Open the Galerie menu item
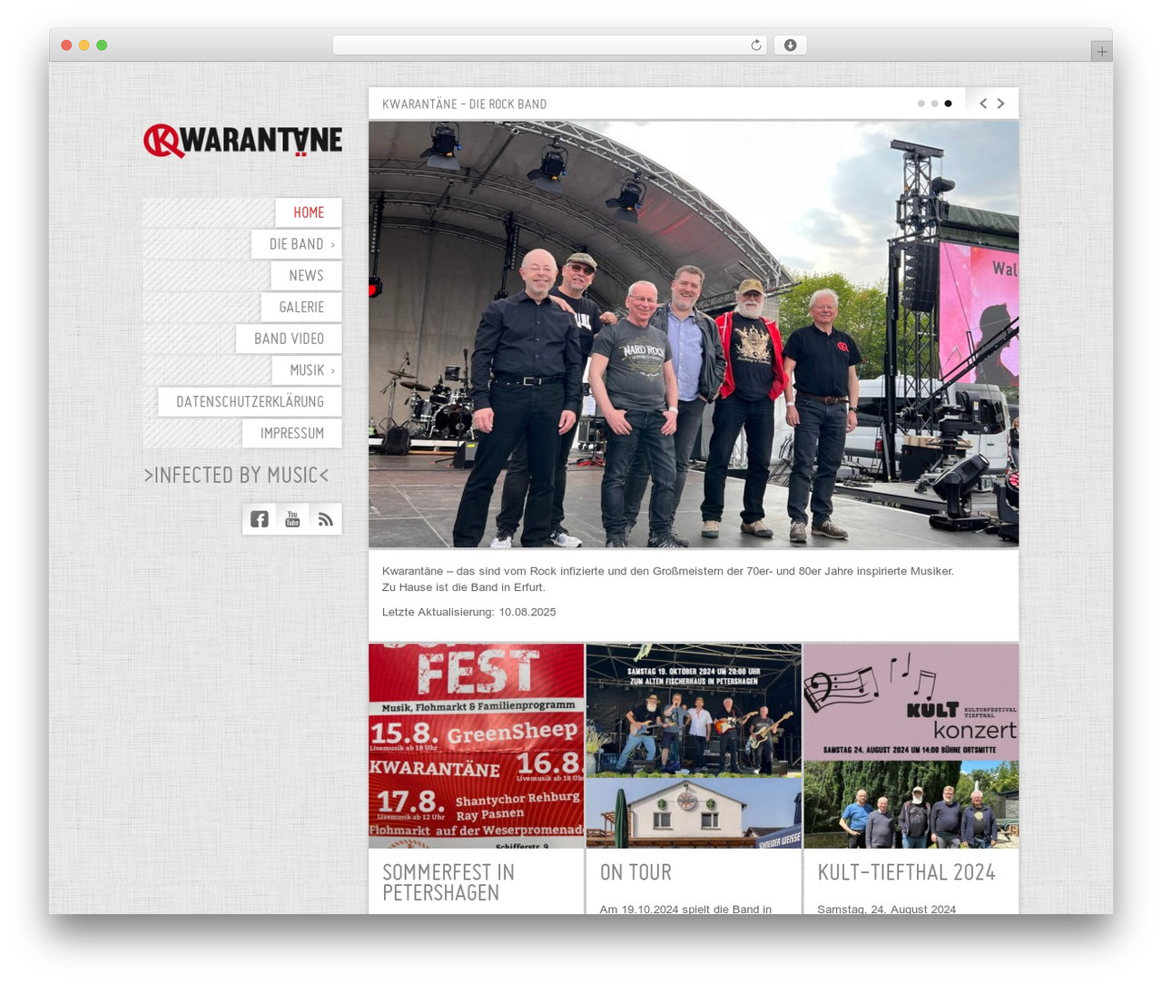1162x984 pixels. pyautogui.click(x=301, y=307)
